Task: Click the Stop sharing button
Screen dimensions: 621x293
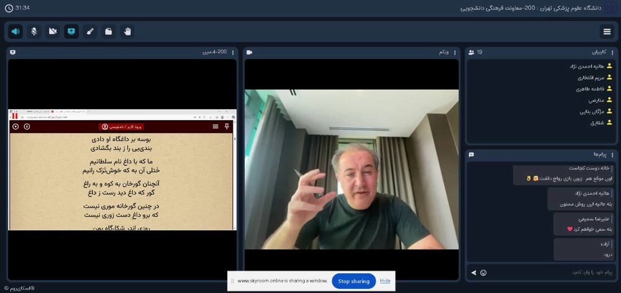Action: (353, 281)
